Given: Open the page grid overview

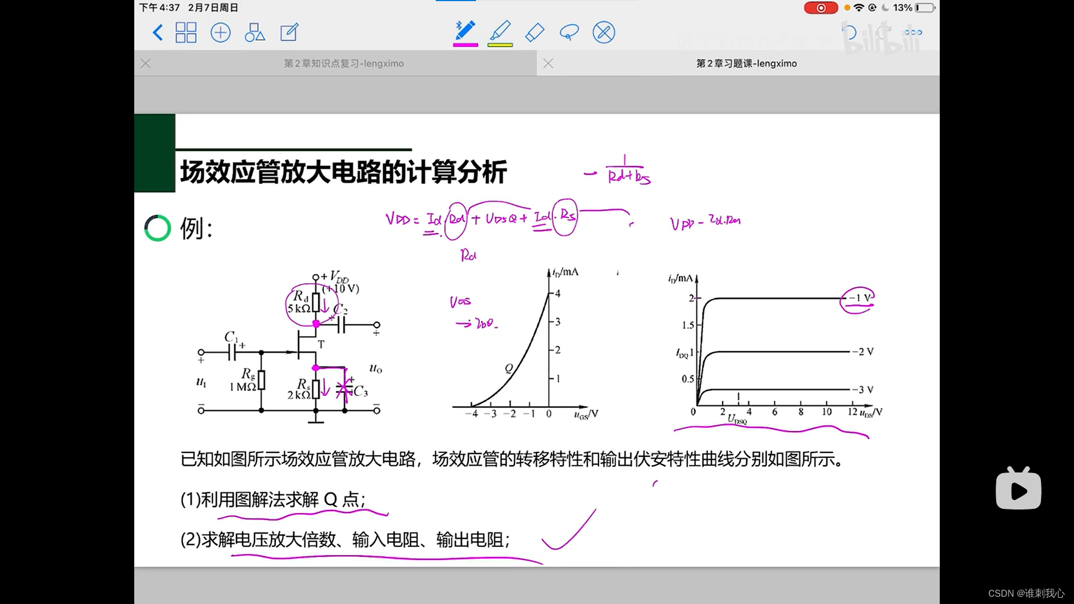Looking at the screenshot, I should (186, 32).
